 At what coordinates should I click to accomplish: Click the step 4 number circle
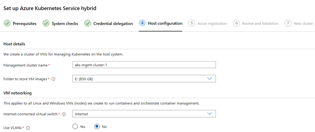point(142,23)
